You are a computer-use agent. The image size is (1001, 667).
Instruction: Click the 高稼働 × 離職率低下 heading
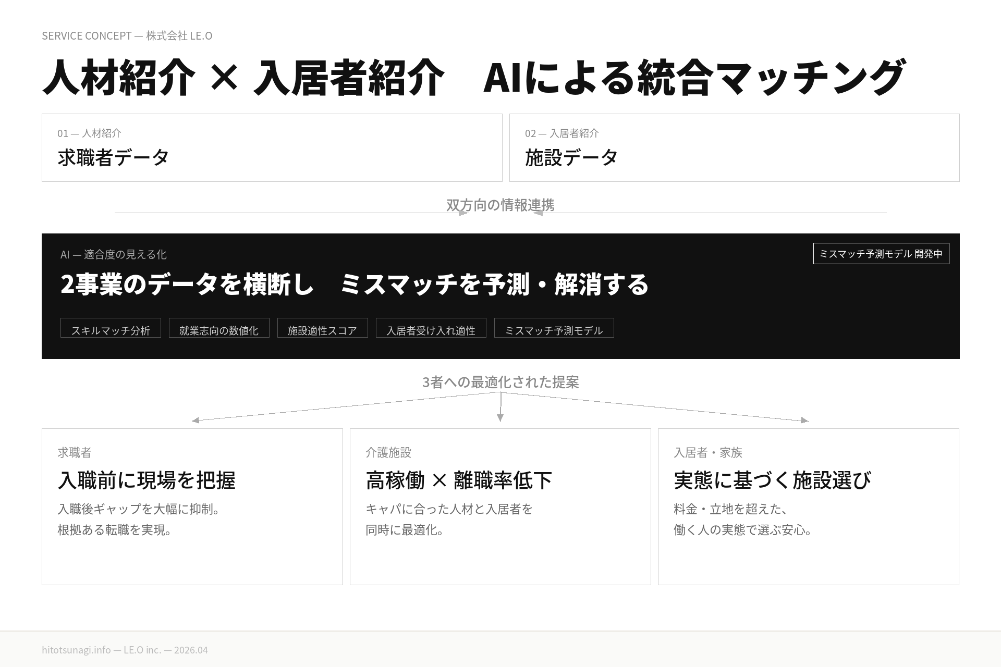458,480
